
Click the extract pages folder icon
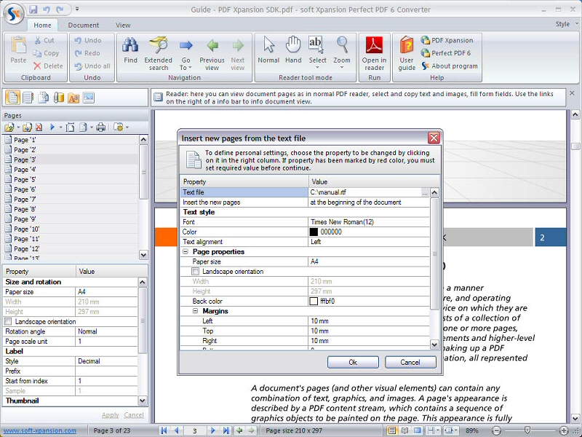tap(27, 127)
